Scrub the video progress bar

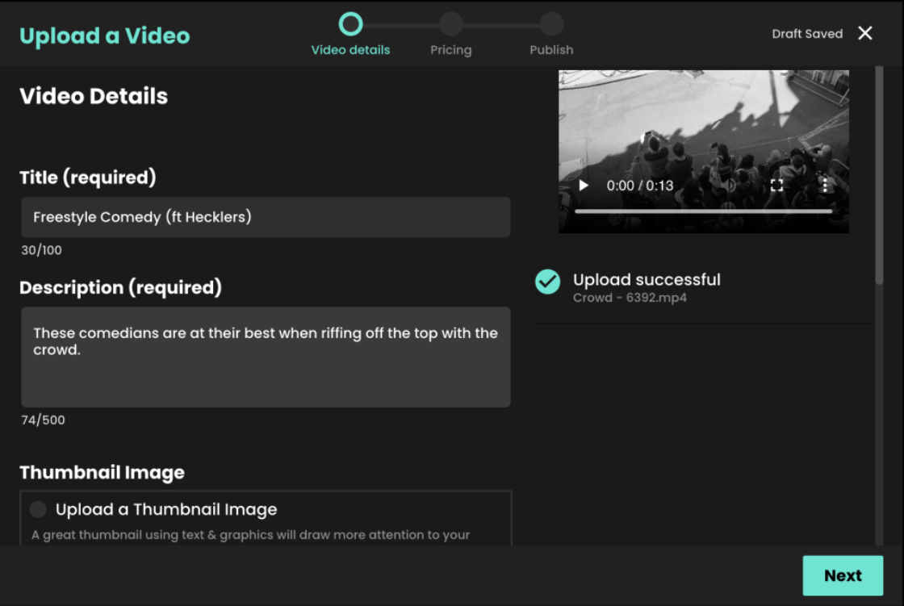[x=703, y=210]
